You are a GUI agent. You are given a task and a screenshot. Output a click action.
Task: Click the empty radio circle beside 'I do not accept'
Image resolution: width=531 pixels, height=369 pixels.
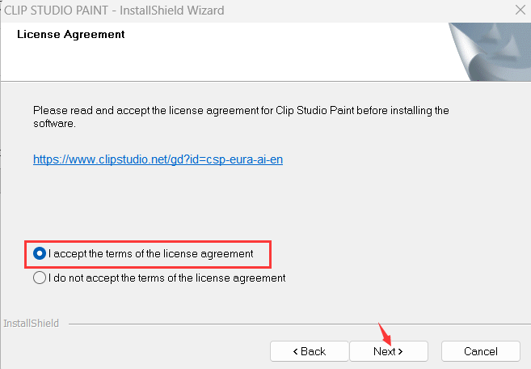click(x=40, y=278)
